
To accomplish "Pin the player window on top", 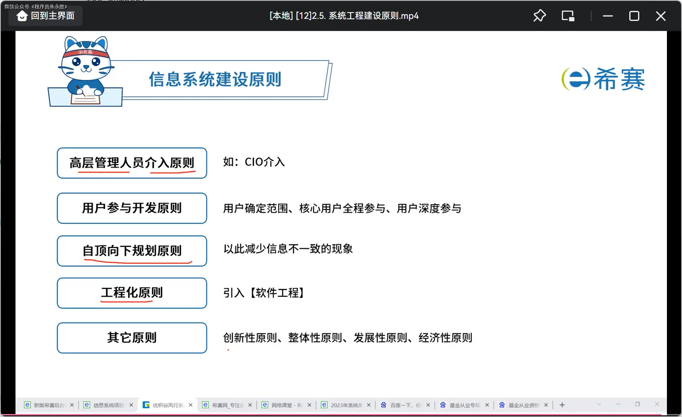I will 539,16.
